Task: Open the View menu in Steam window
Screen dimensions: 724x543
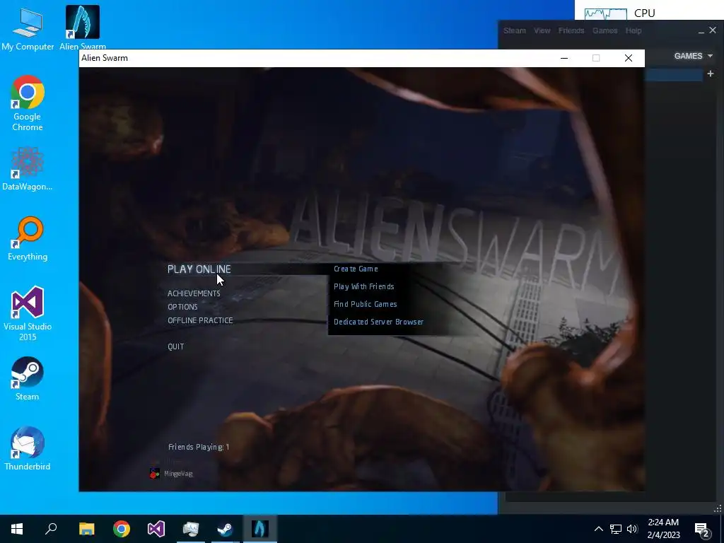Action: coord(542,30)
